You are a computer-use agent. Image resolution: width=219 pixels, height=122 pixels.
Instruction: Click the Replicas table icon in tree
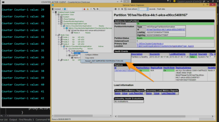tap(70, 55)
